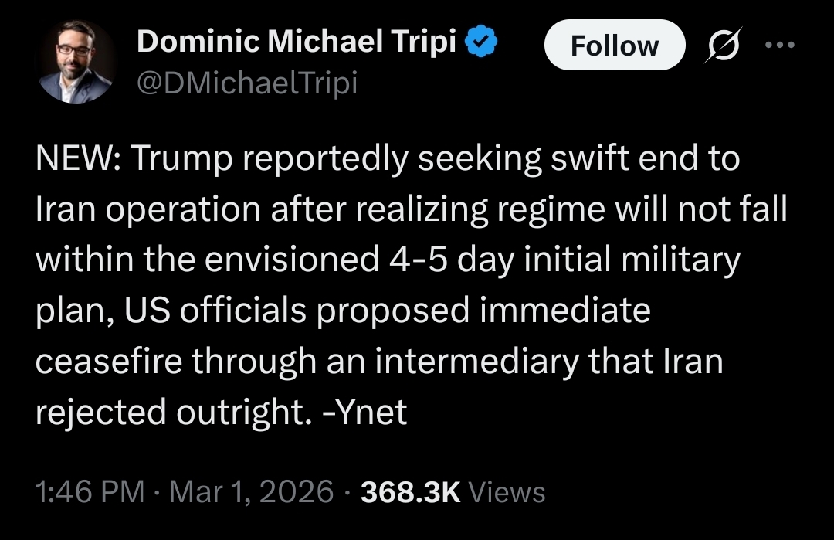
Task: Click the word ceasefire in the tweet
Action: coord(107,362)
